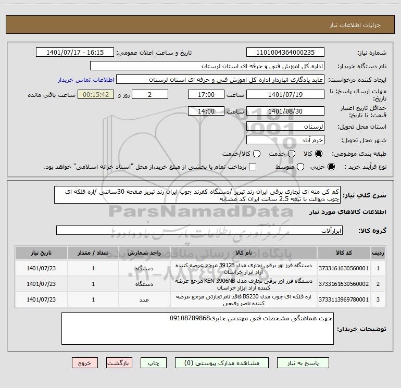Click the request creator field عابد یادگاری
Viewport: 401px width, 388px height.
[x=220, y=80]
